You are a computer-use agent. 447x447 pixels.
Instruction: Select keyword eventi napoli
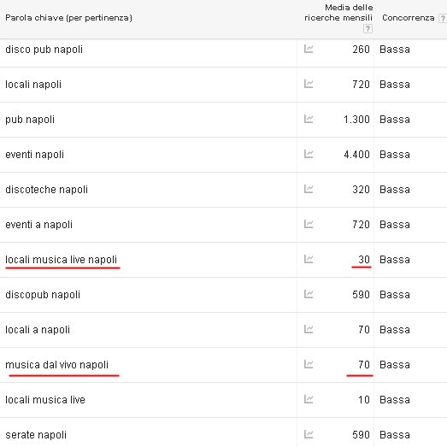pos(34,155)
